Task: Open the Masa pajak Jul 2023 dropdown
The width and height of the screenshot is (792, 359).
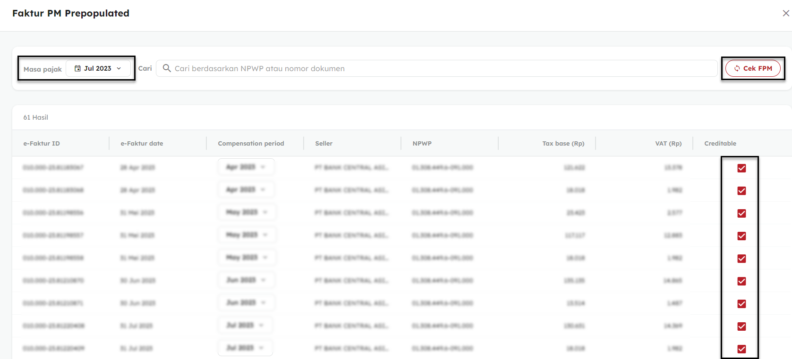Action: pos(98,68)
